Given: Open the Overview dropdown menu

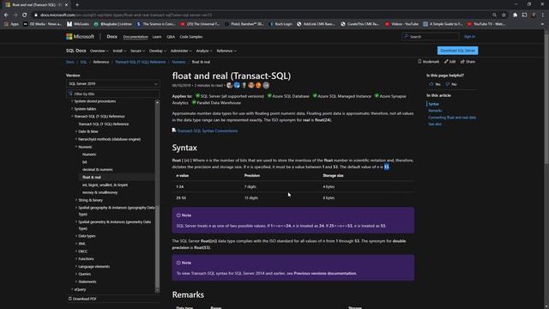Looking at the screenshot, I should click(x=100, y=51).
